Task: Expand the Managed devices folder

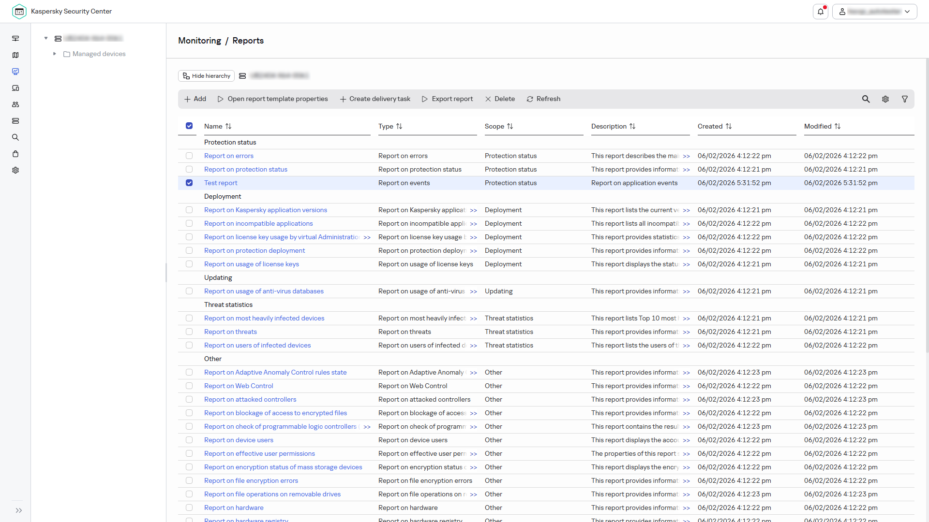Action: (x=55, y=54)
